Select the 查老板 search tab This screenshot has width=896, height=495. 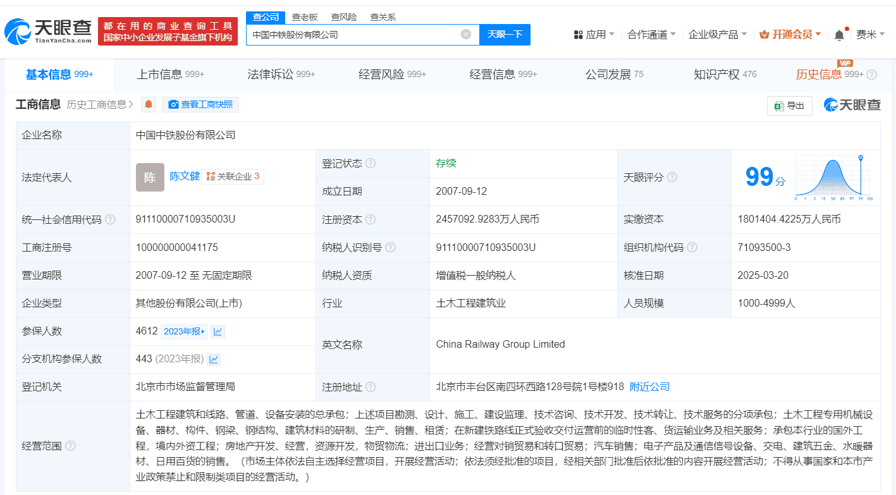[x=305, y=17]
